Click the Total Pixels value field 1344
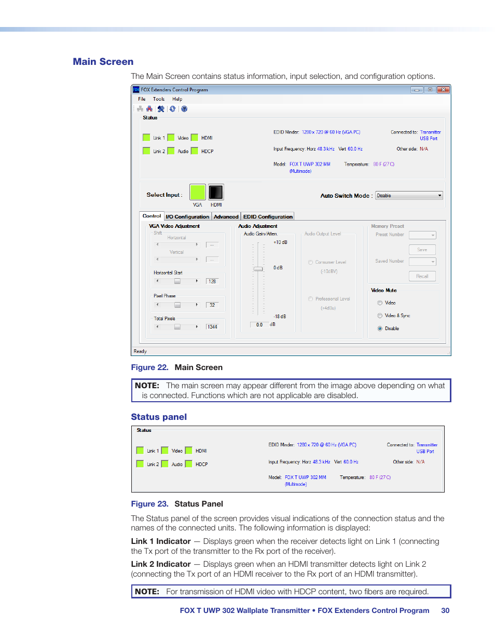This screenshot has width=495, height=641. pos(212,326)
